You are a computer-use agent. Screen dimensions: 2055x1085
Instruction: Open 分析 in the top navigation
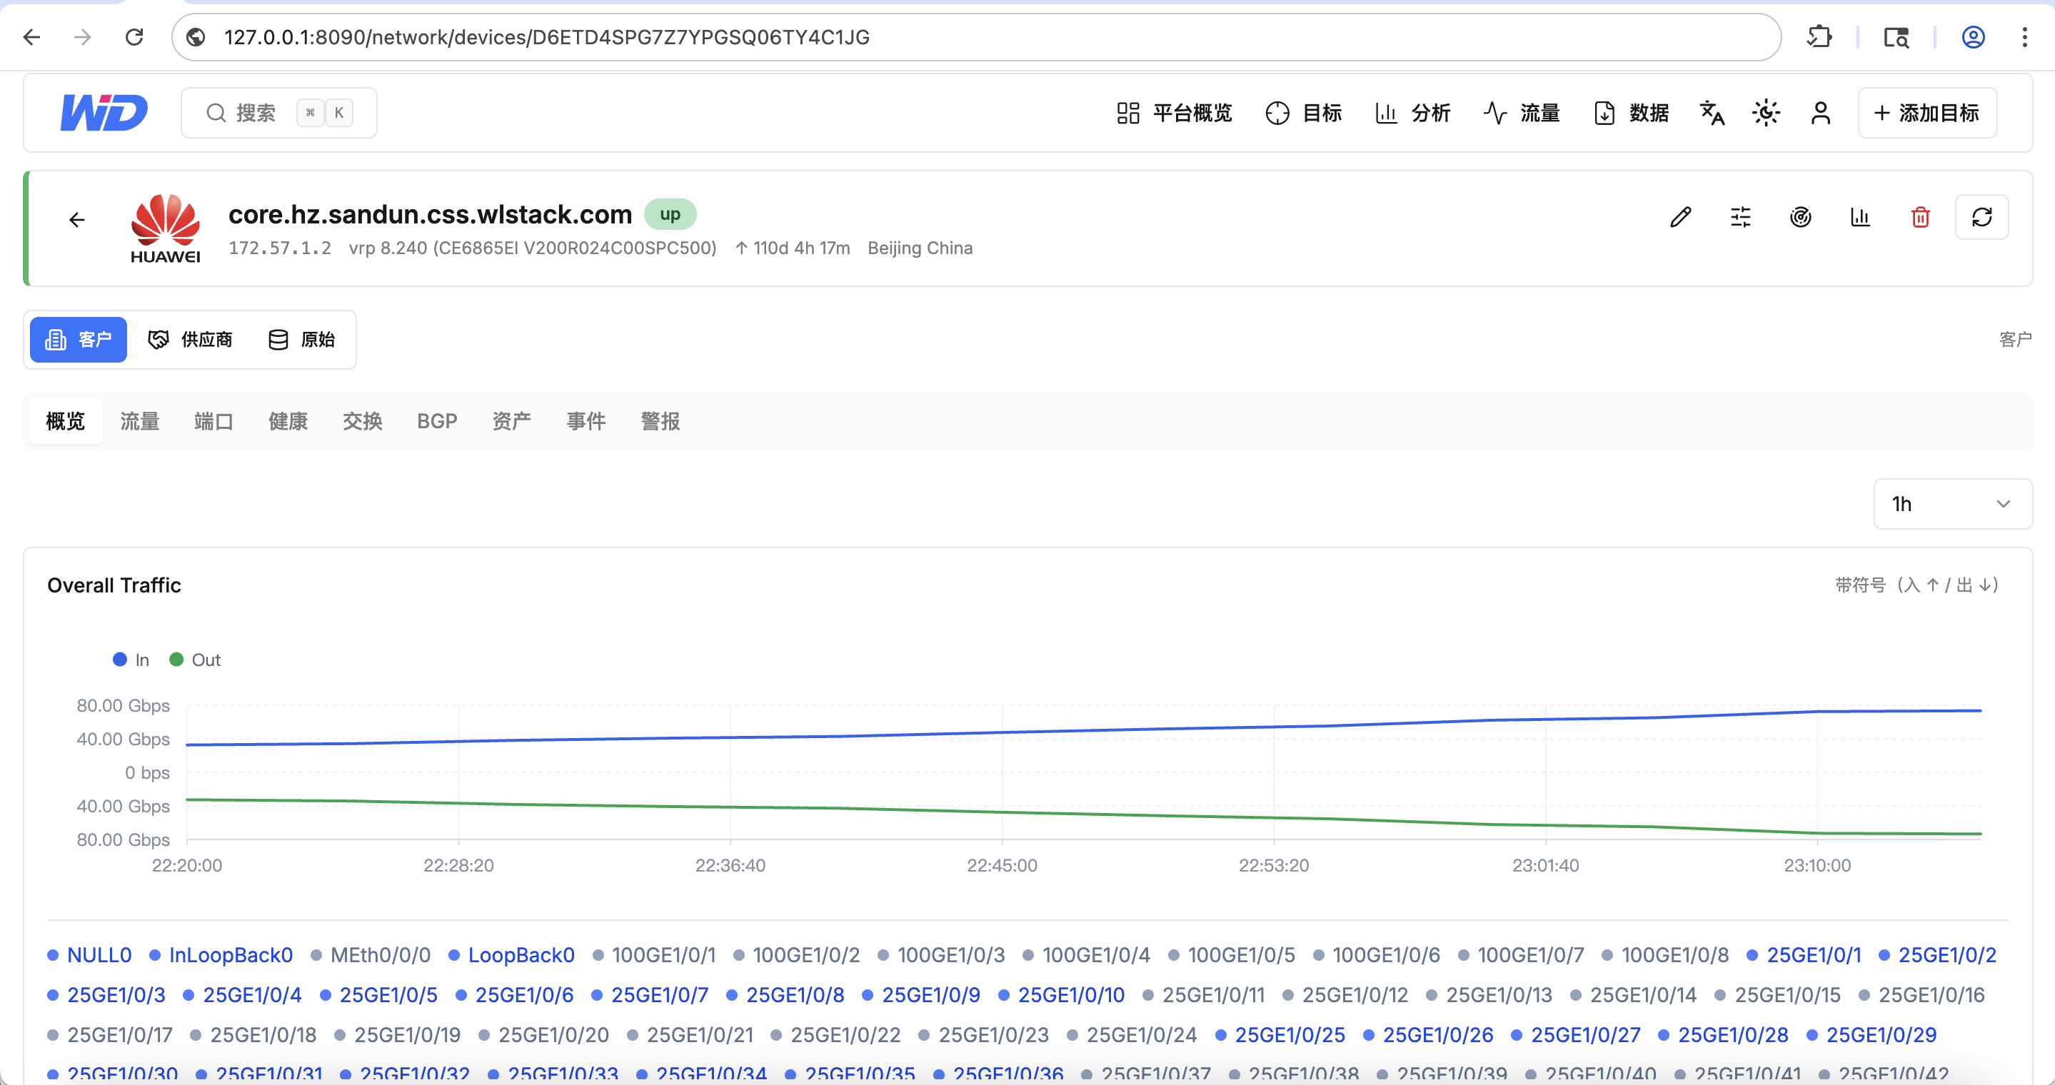[1413, 113]
